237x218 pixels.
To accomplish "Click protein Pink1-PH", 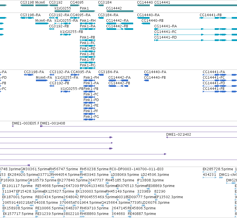I will click(91, 77).
